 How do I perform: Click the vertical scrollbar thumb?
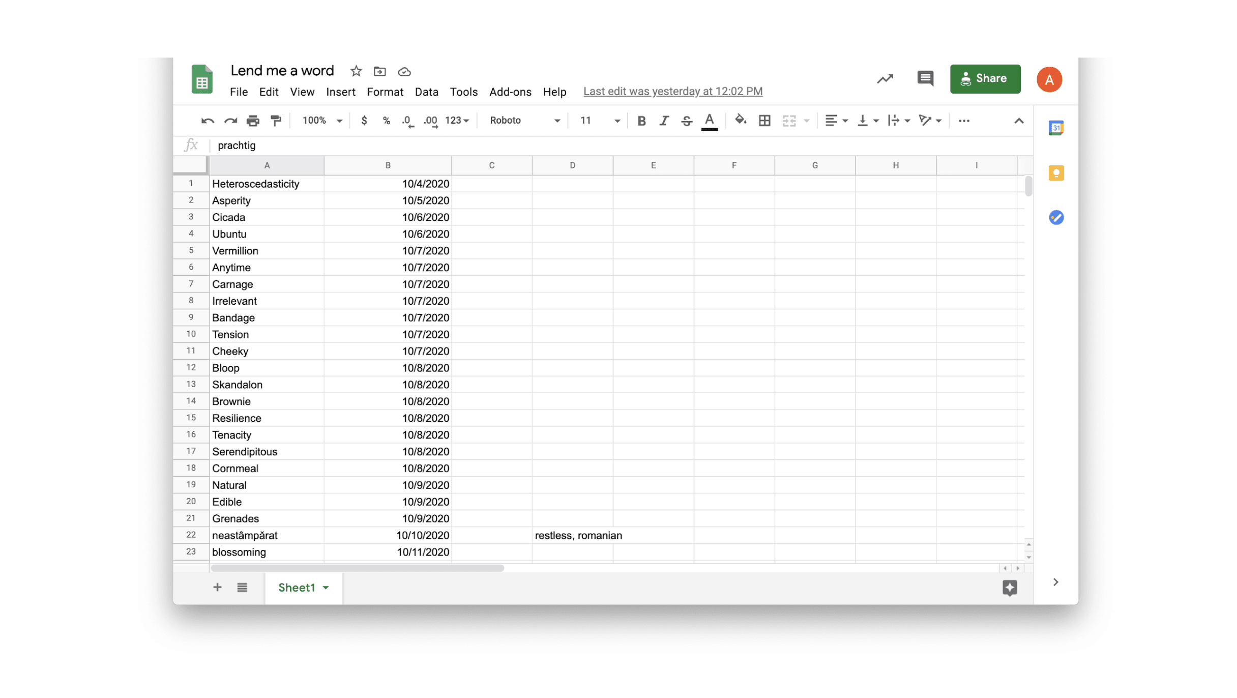(1028, 186)
